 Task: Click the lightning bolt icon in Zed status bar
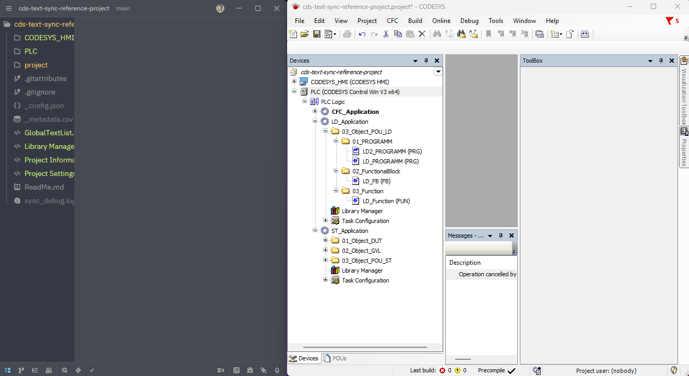[78, 370]
